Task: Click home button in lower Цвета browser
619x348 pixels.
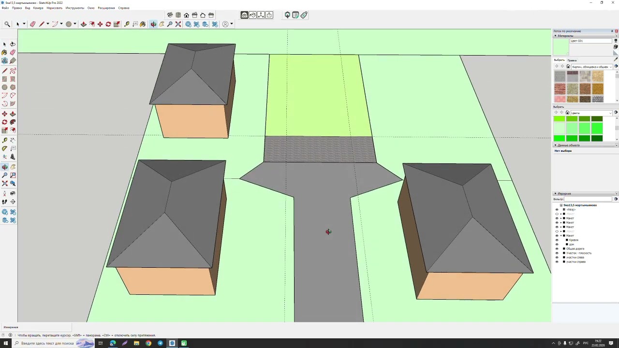Action: 567,113
